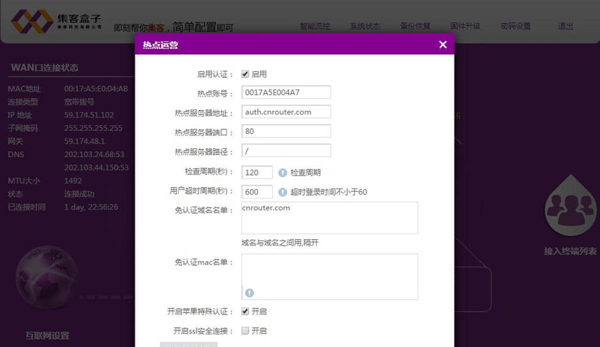This screenshot has width=600, height=347.
Task: Open 系统状态 in the top menu
Action: click(365, 26)
